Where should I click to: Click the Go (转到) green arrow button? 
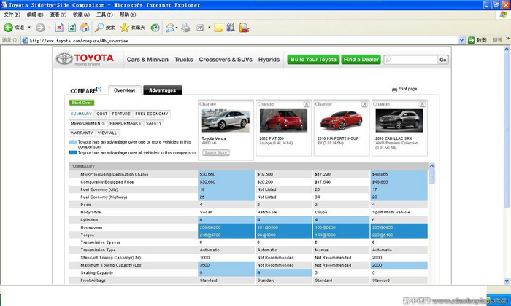pos(477,40)
